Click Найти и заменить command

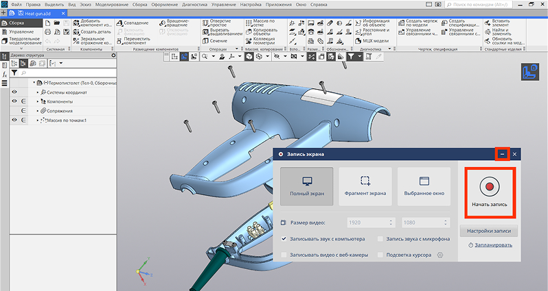click(498, 31)
